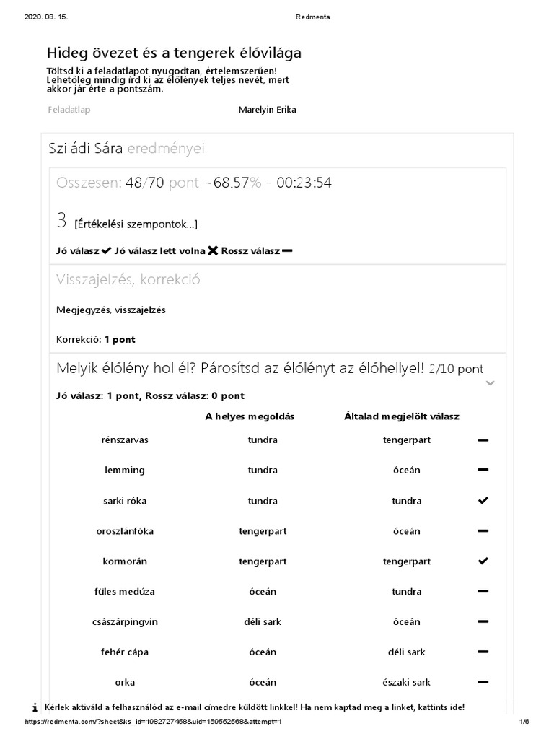Click the info icon beside the activation notice
554x739 pixels.
tap(35, 707)
